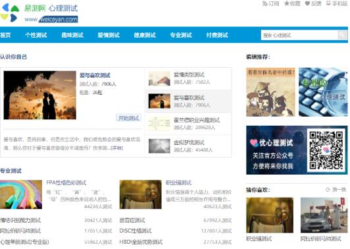Open the 霍兰德职业兴趣测试 link

point(197,120)
